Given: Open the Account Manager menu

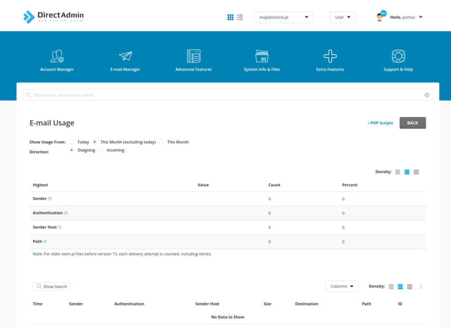Looking at the screenshot, I should (x=57, y=61).
